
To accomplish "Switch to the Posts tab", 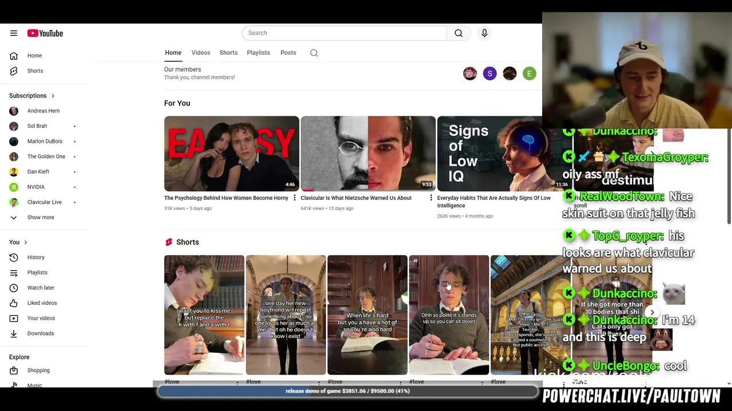I will click(x=288, y=53).
